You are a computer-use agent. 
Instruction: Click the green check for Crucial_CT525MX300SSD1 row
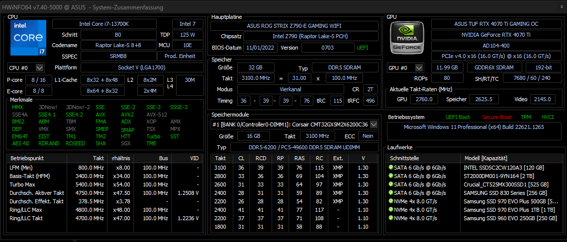pos(390,184)
